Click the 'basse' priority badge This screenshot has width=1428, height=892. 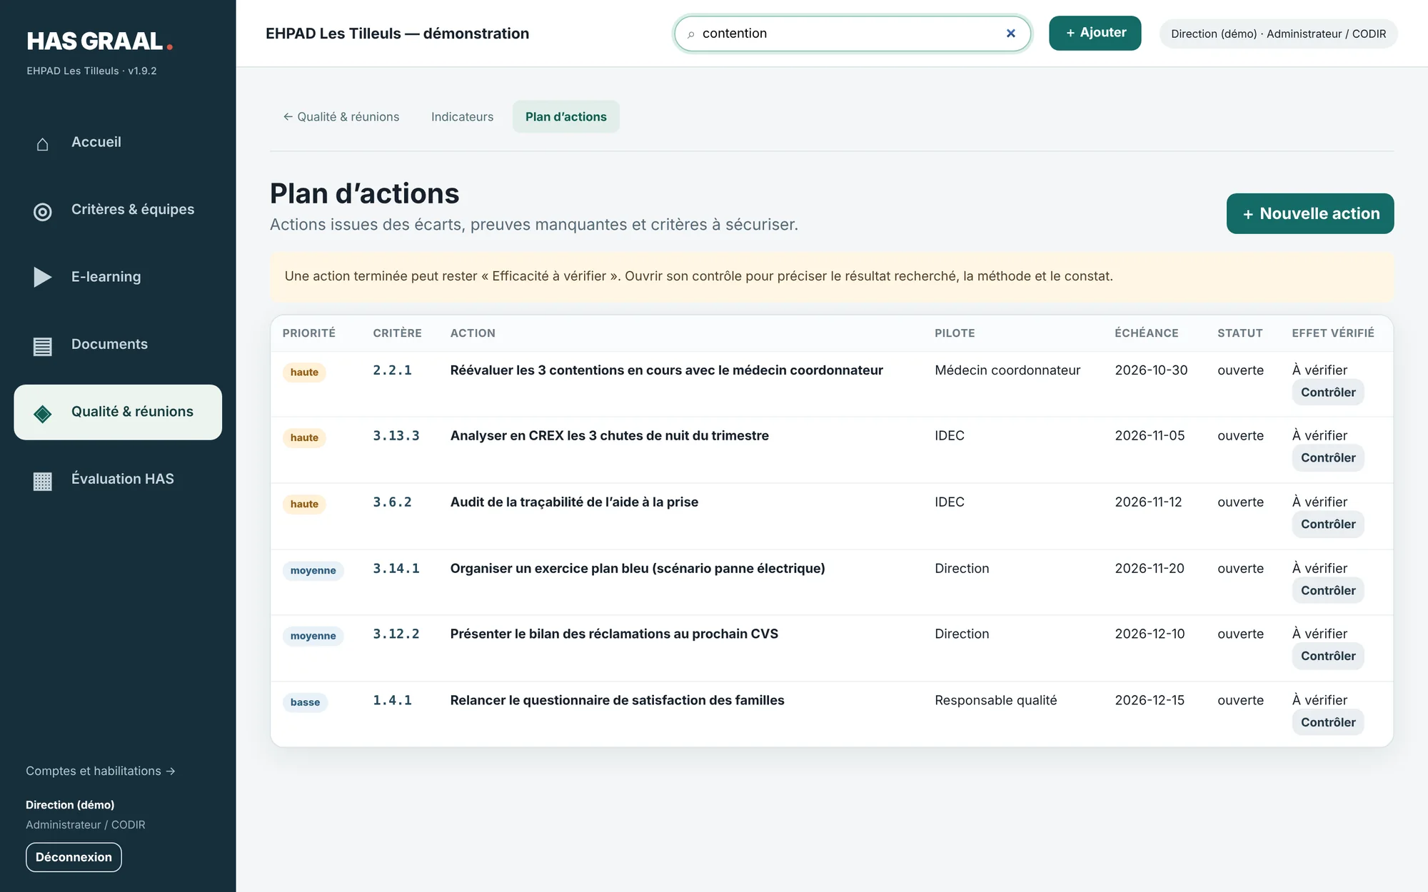305,703
